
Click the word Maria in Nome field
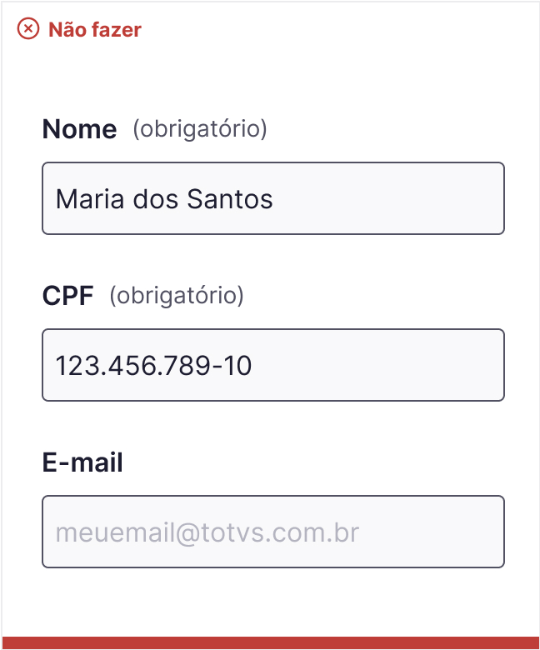coord(90,199)
